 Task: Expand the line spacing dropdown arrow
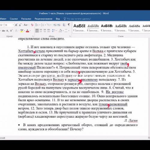pos(56,31)
